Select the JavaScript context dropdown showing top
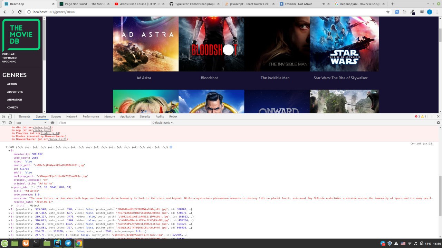The width and height of the screenshot is (442, 248). pos(32,123)
